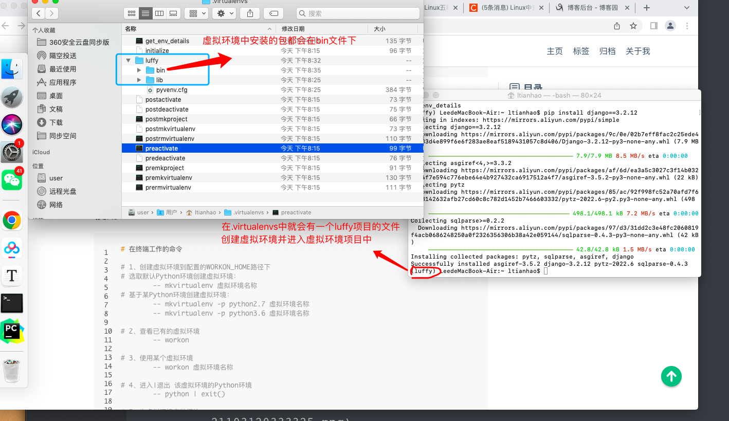
Task: Open 360安全云盘同步版 in Finder sidebar
Action: point(73,42)
